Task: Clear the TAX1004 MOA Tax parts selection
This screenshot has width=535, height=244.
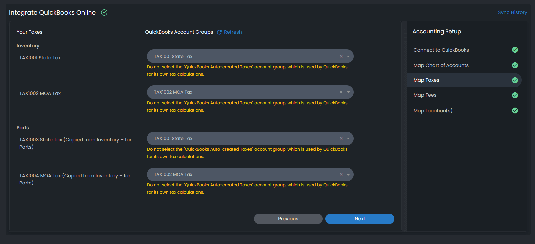Action: [341, 174]
